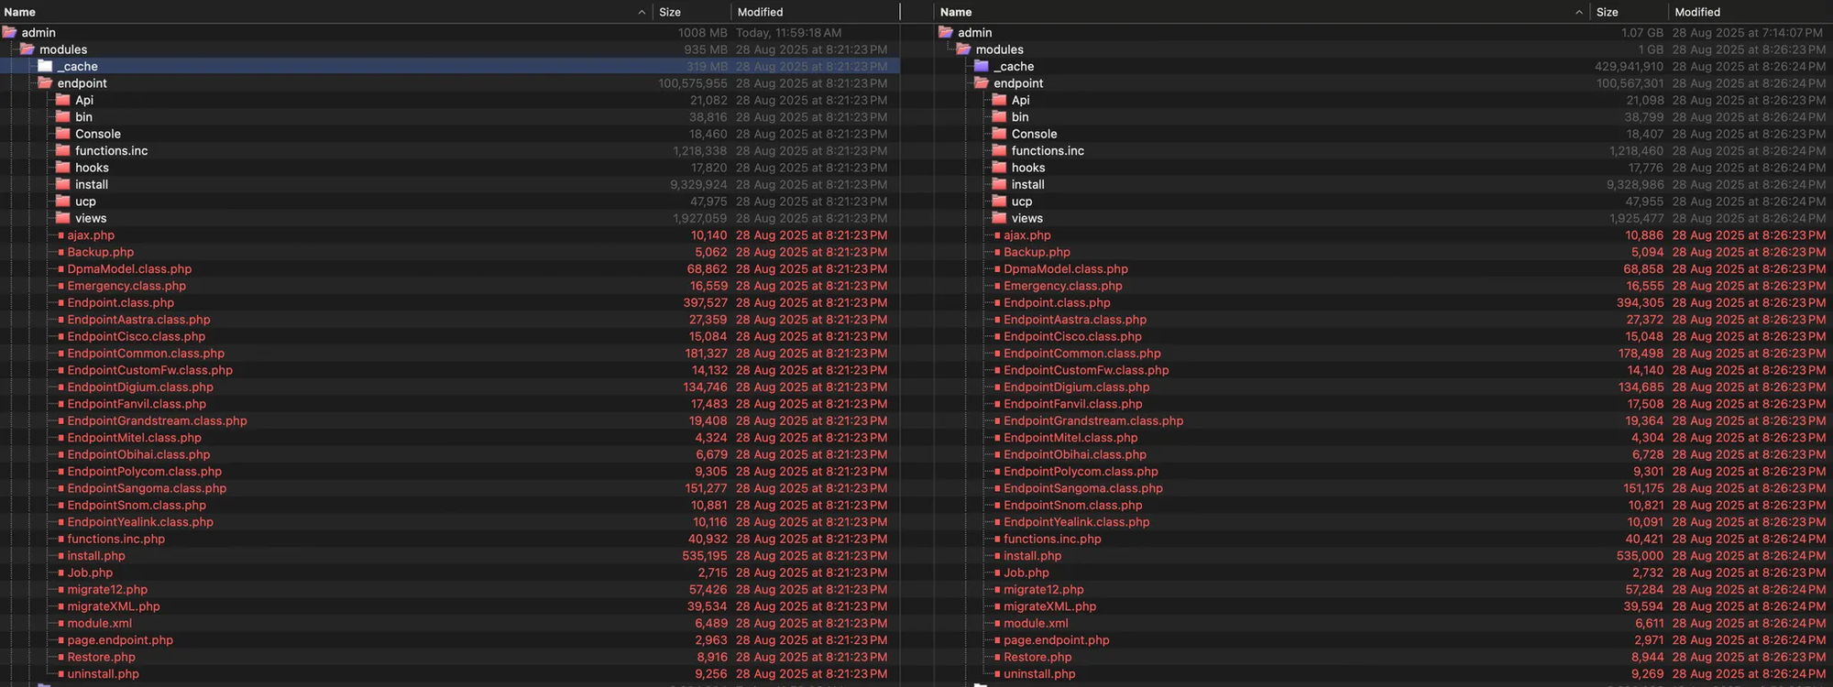Select migrate12.php in the right pane

click(x=1043, y=590)
